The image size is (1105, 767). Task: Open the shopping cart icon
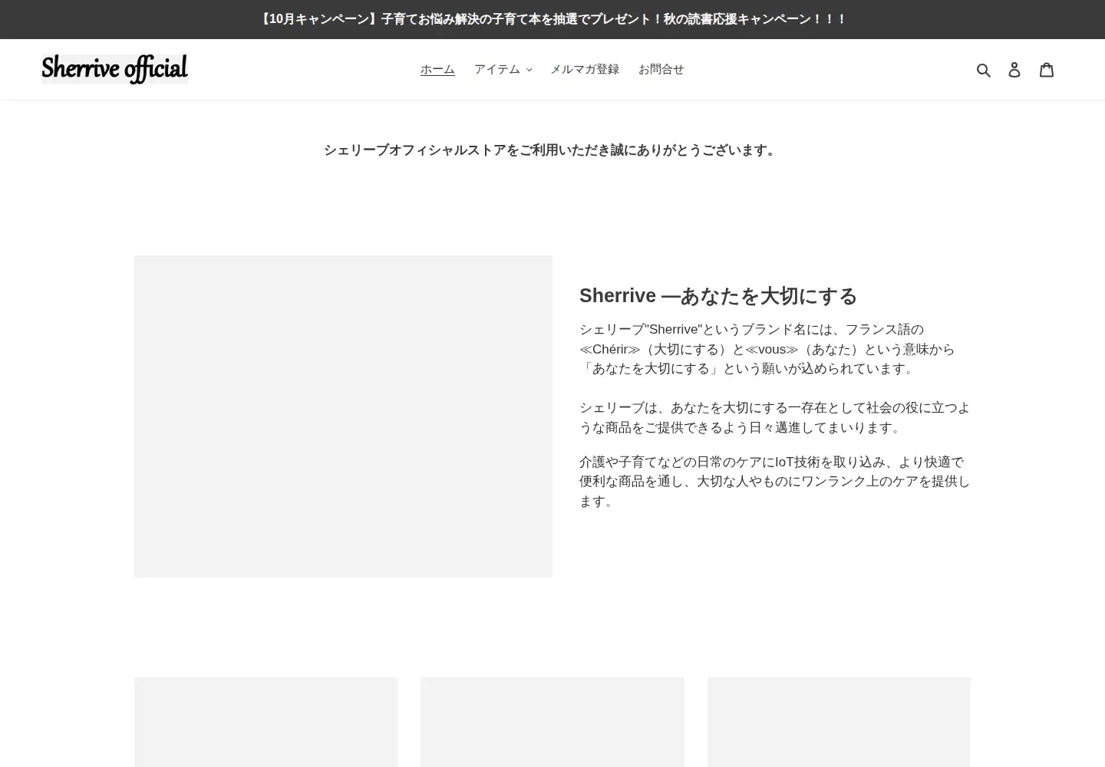(x=1047, y=70)
